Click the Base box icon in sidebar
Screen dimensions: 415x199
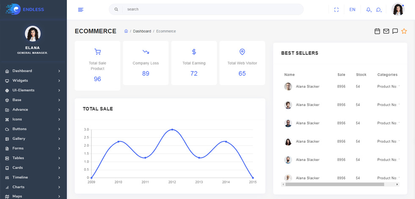(x=7, y=100)
